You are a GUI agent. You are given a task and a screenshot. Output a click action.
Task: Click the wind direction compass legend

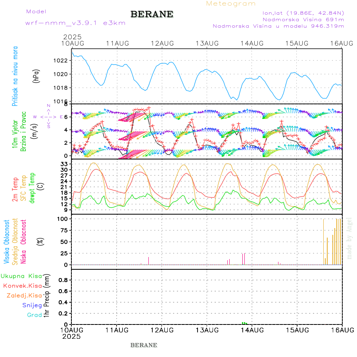click(x=49, y=117)
